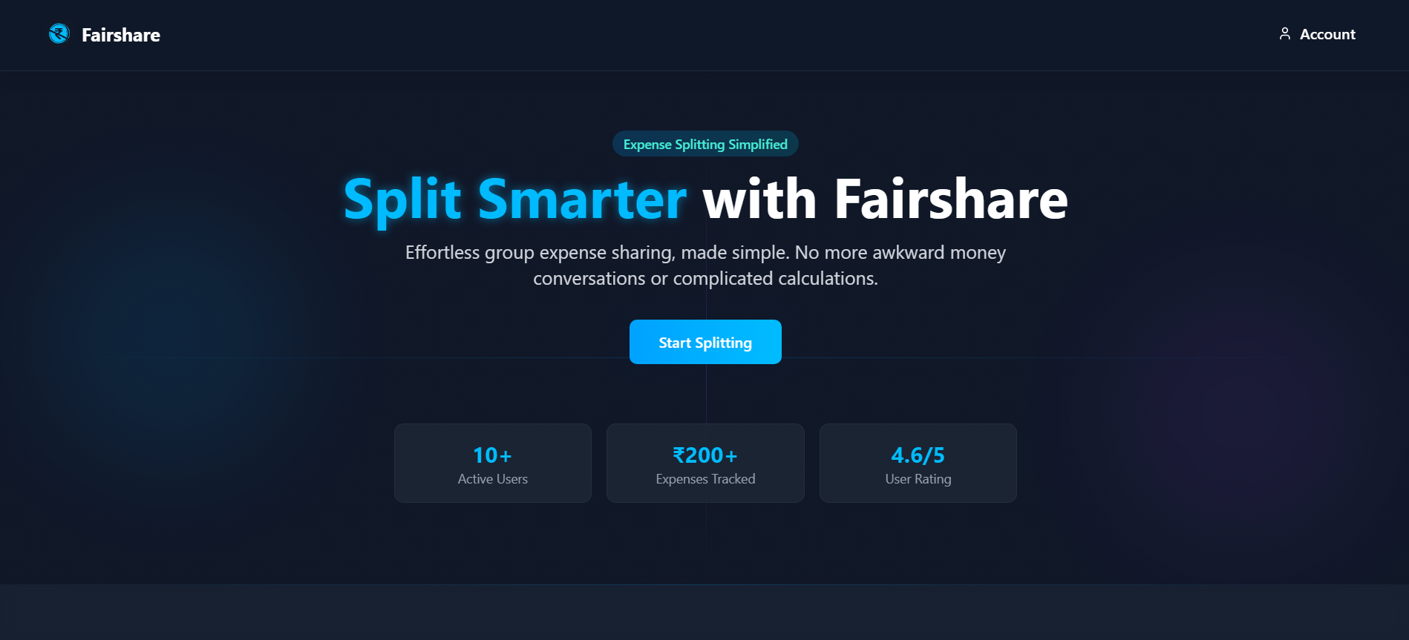Click the Account user profile icon

[x=1284, y=34]
